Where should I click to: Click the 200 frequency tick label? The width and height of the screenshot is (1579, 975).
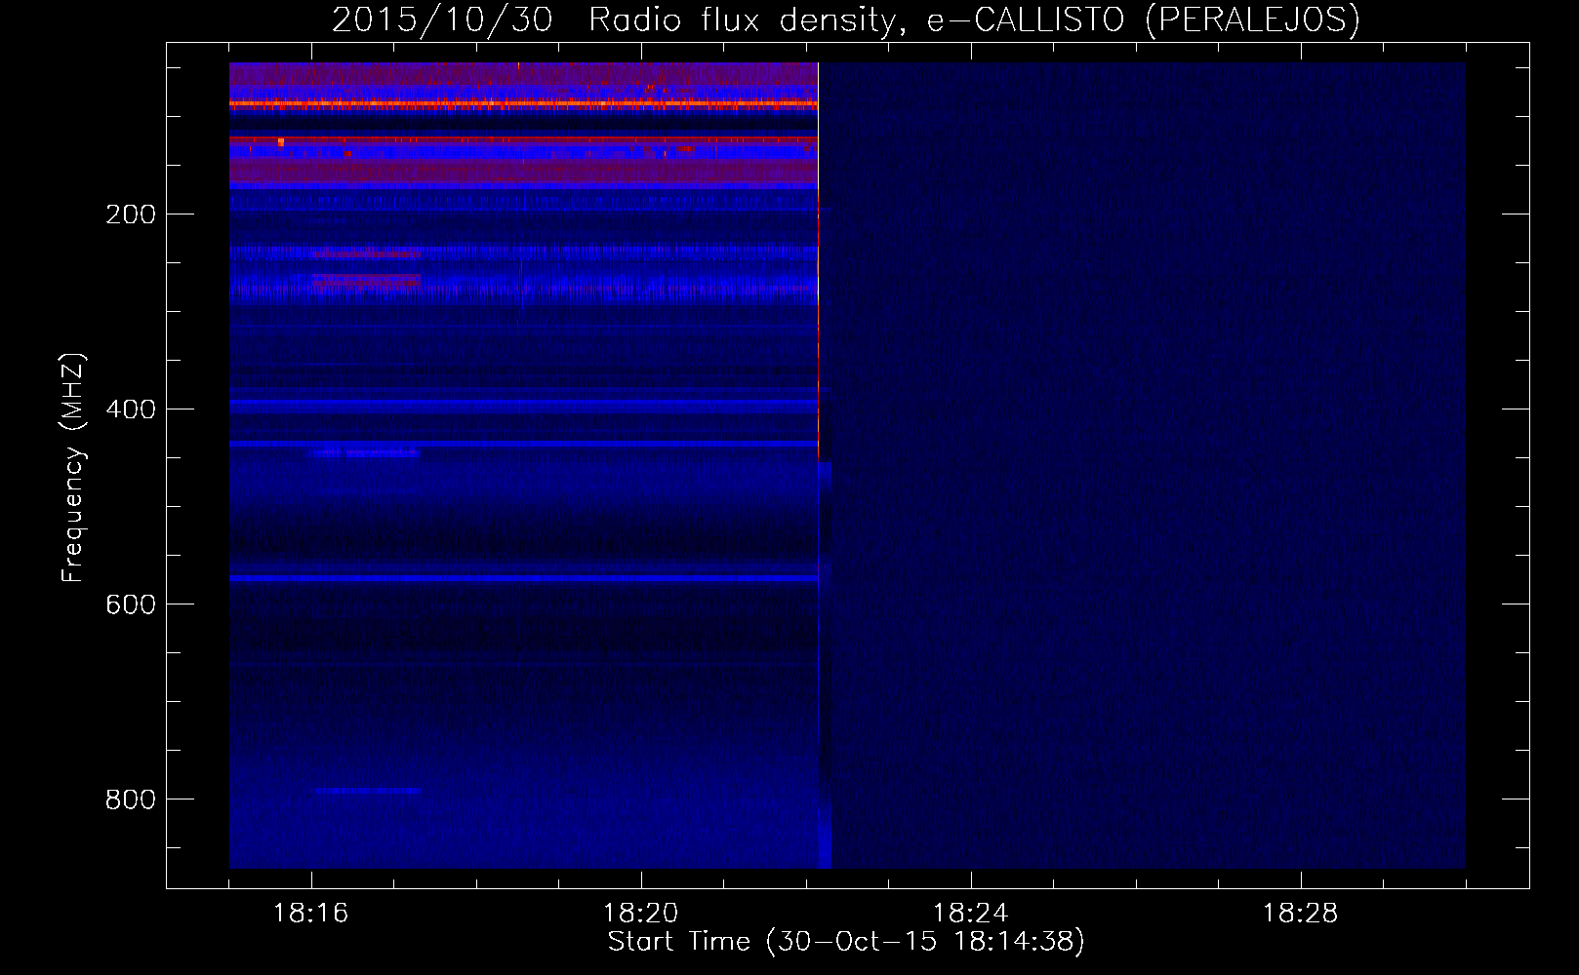point(131,214)
